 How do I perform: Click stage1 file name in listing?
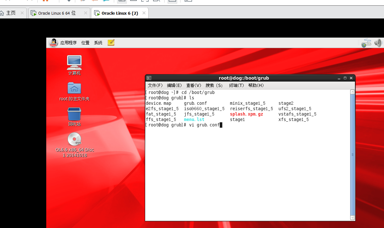[x=237, y=119]
